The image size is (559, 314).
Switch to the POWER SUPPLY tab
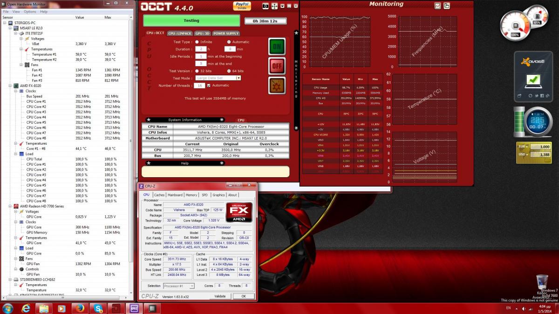coord(226,33)
